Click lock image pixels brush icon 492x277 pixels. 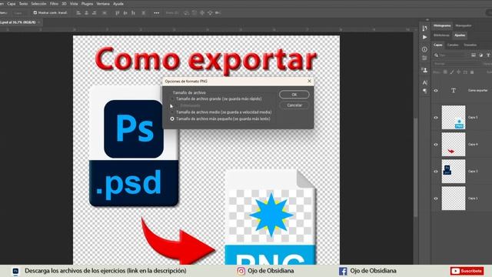(x=452, y=72)
